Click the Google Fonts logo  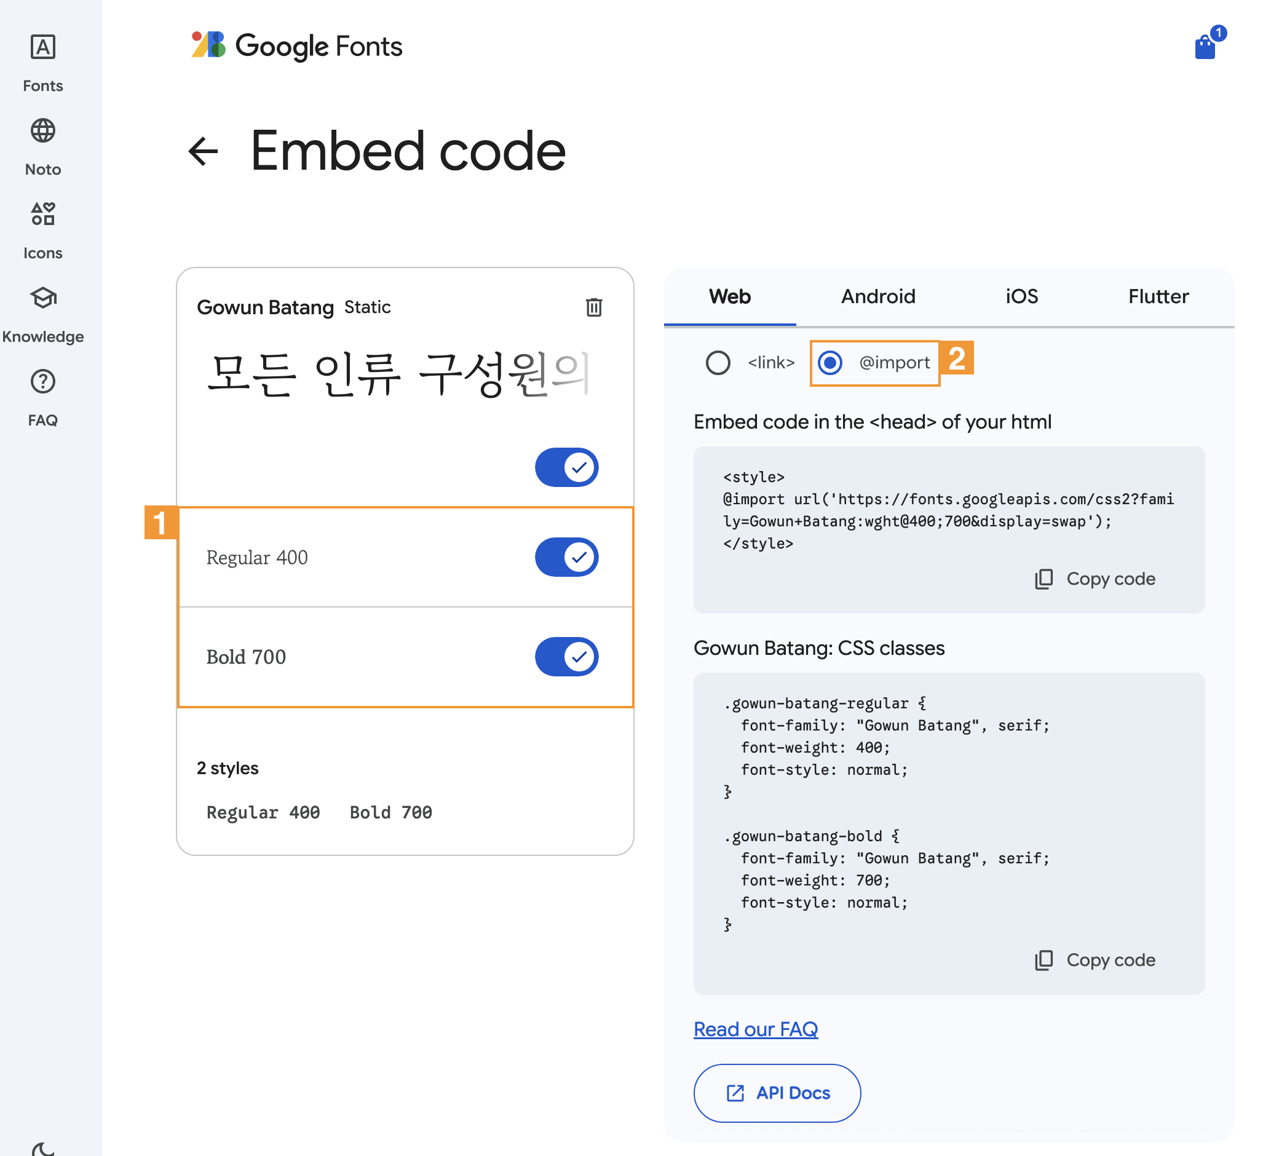pyautogui.click(x=297, y=46)
